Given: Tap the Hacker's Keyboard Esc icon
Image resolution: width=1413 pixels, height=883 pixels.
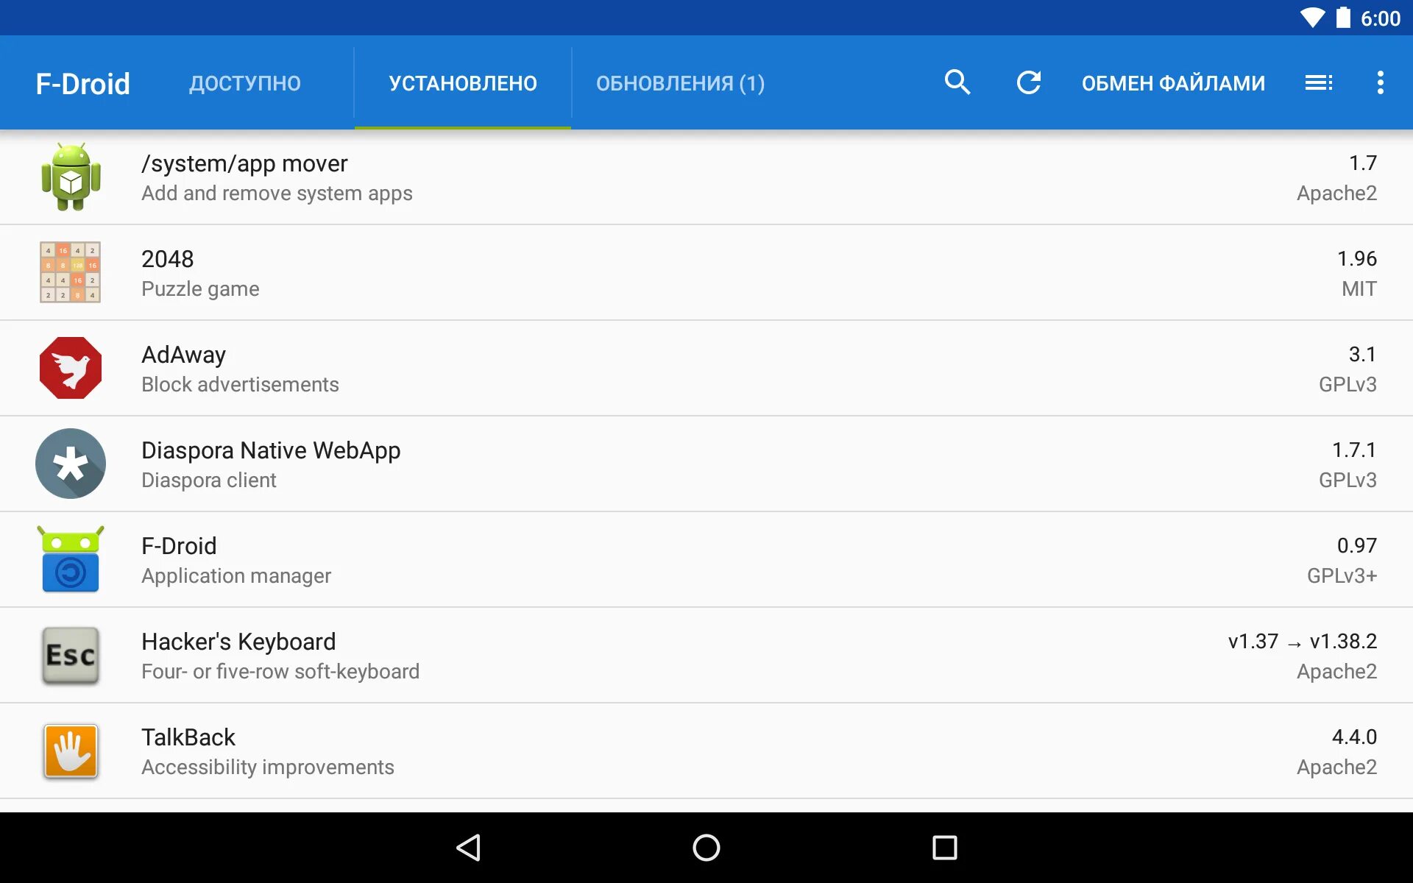Looking at the screenshot, I should pos(71,655).
